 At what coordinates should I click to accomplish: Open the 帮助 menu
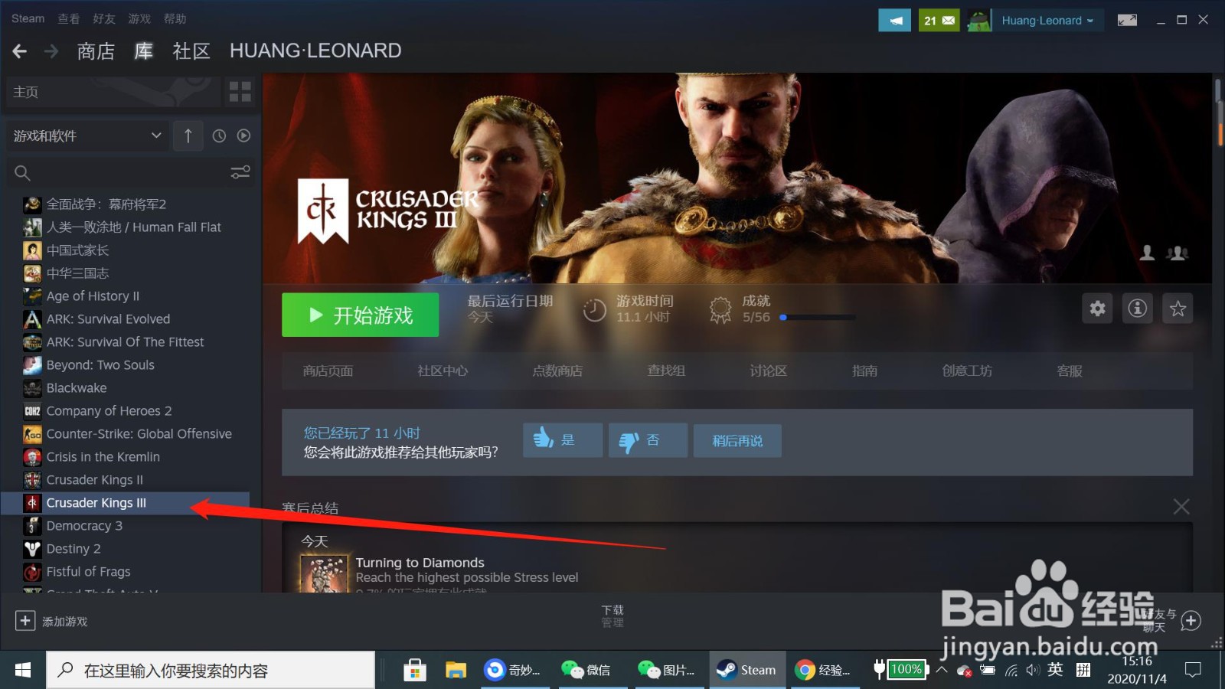click(175, 18)
